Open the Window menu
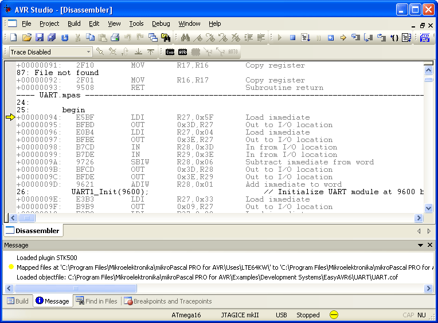 click(189, 23)
